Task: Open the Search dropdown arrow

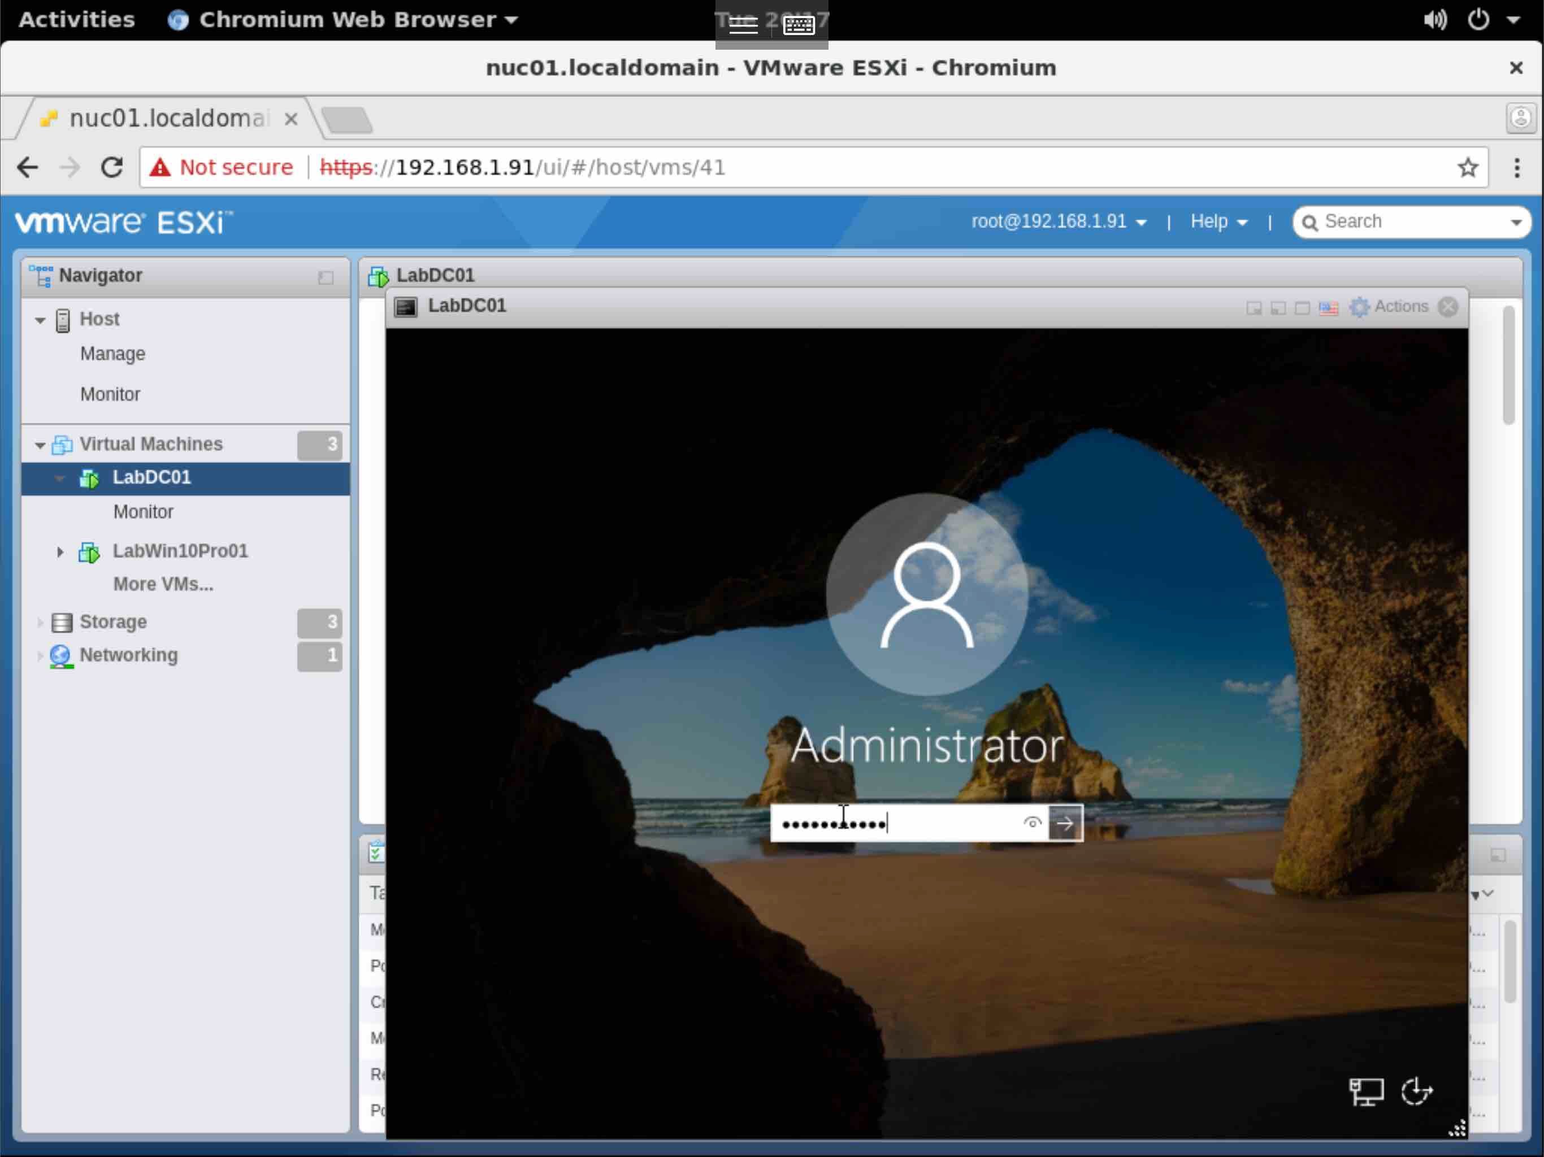Action: coord(1515,223)
